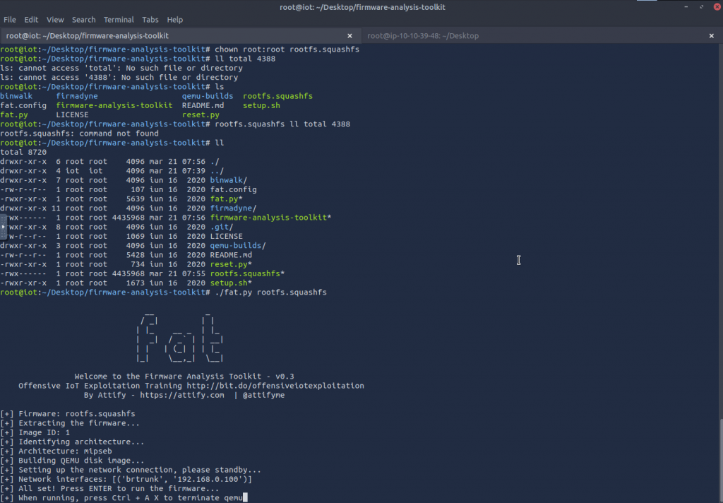The width and height of the screenshot is (723, 503).
Task: Click 'firmadyne/' in the ll listing
Action: point(233,208)
